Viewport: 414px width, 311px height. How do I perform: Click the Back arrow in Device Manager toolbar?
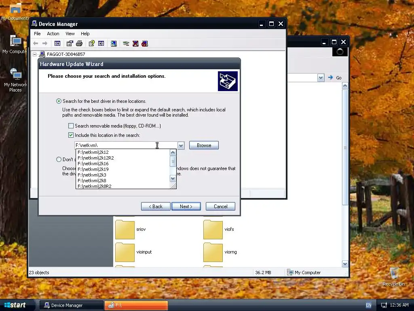pos(36,43)
